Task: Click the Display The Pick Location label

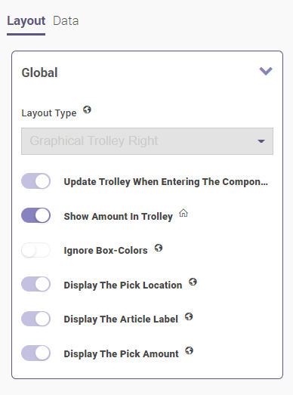Action: pyautogui.click(x=123, y=285)
